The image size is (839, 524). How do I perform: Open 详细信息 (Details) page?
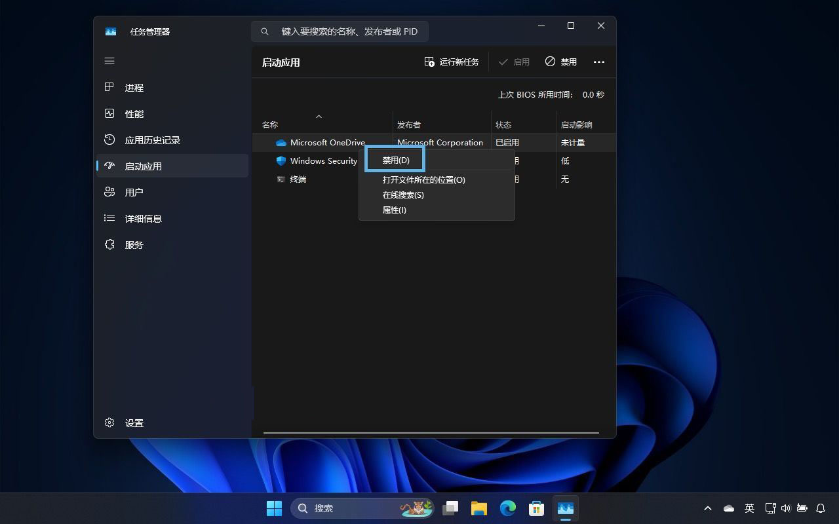click(143, 219)
